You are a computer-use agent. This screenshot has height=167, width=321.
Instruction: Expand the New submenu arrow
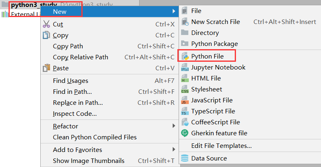tap(174, 12)
